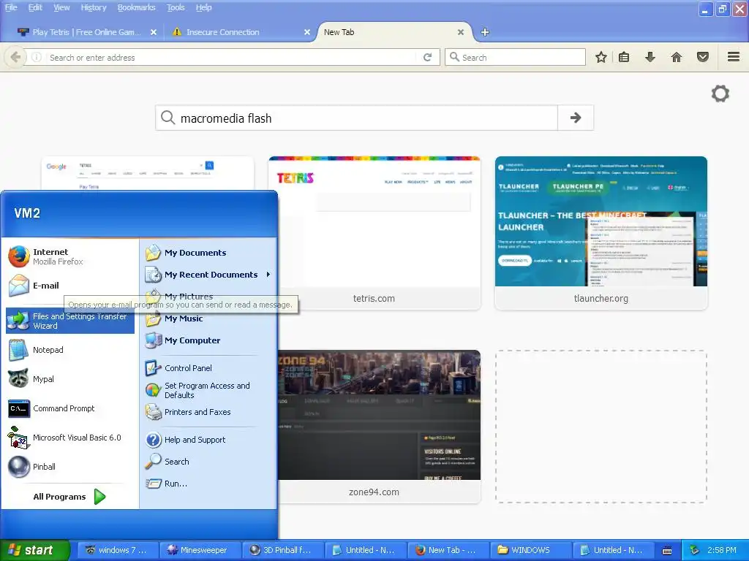Open the Firefox hamburger menu
Viewport: 749px width, 561px height.
tap(734, 57)
